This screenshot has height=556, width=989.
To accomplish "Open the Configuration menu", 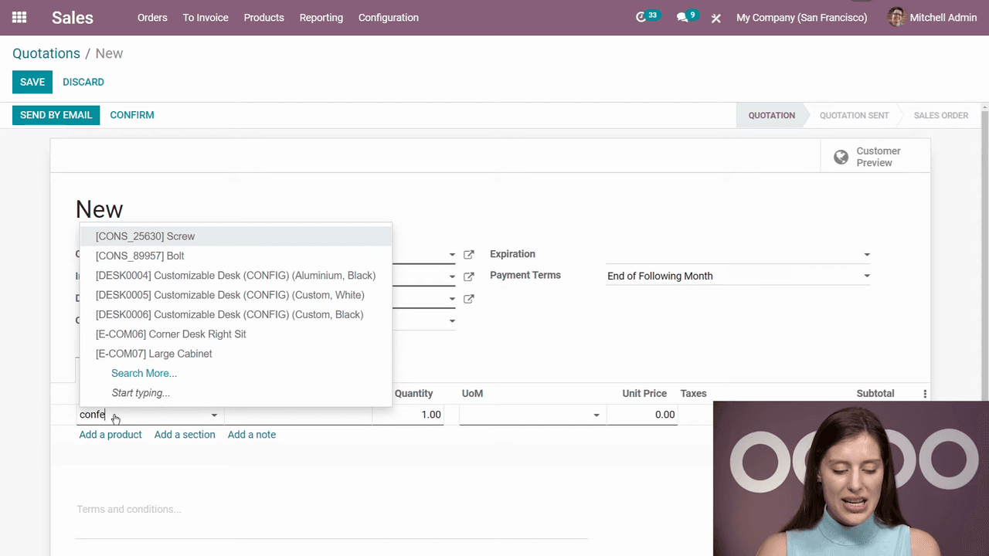I will point(388,18).
